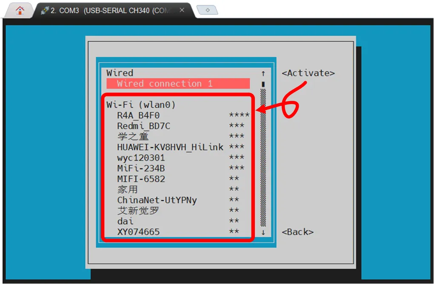The width and height of the screenshot is (434, 284).
Task: Pick the HUAWEI-KV8HVH_HiLink network
Action: pyautogui.click(x=178, y=147)
